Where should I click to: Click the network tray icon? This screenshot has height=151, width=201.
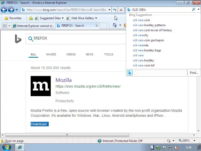click(x=170, y=148)
